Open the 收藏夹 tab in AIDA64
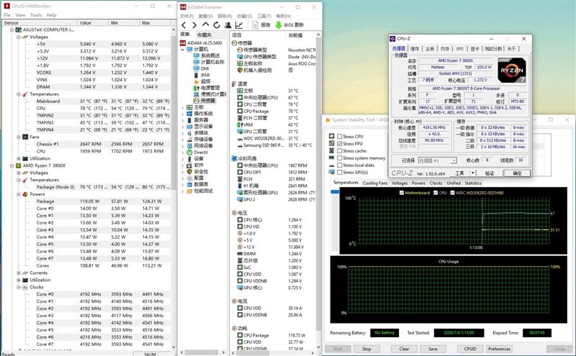Viewport: 576px width, 356px height. tap(204, 35)
